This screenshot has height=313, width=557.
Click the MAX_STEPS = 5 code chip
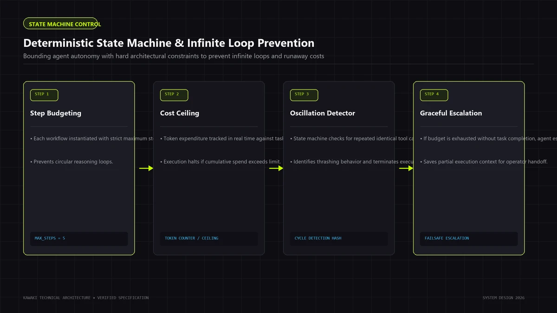[79, 238]
